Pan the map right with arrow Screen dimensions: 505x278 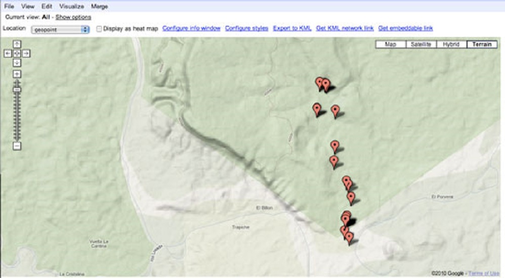26,54
